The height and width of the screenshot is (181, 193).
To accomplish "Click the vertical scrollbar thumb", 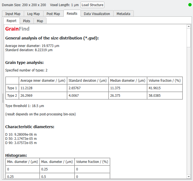I will pos(189,38).
